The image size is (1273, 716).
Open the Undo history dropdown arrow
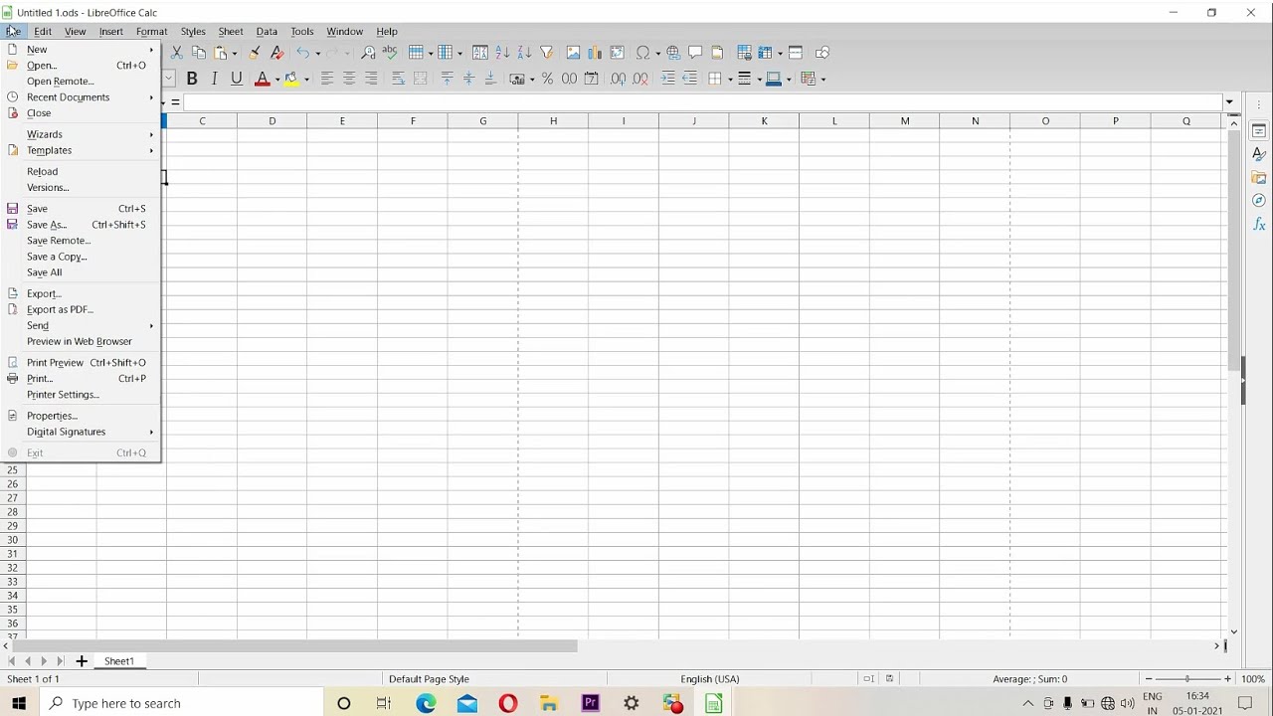click(x=317, y=54)
